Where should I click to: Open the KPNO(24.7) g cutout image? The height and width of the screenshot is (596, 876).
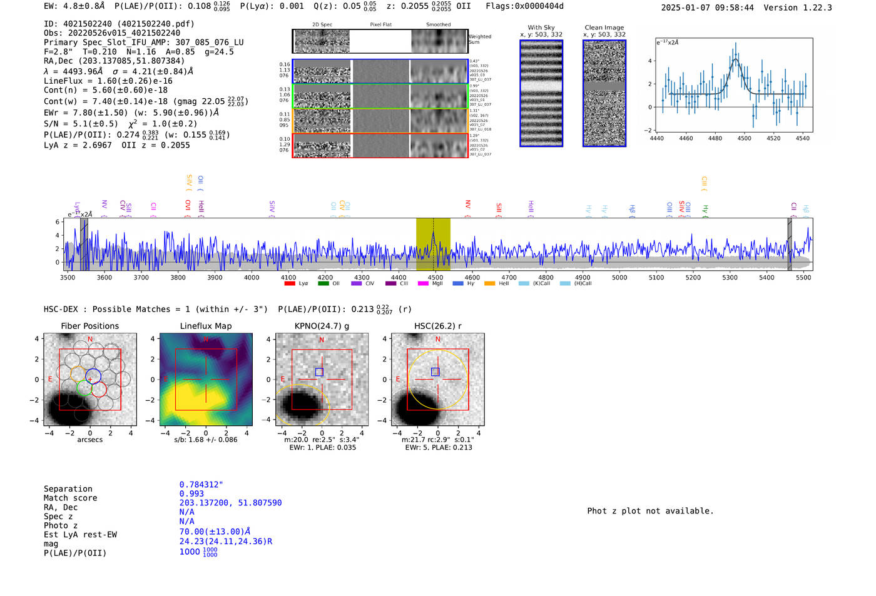point(322,380)
